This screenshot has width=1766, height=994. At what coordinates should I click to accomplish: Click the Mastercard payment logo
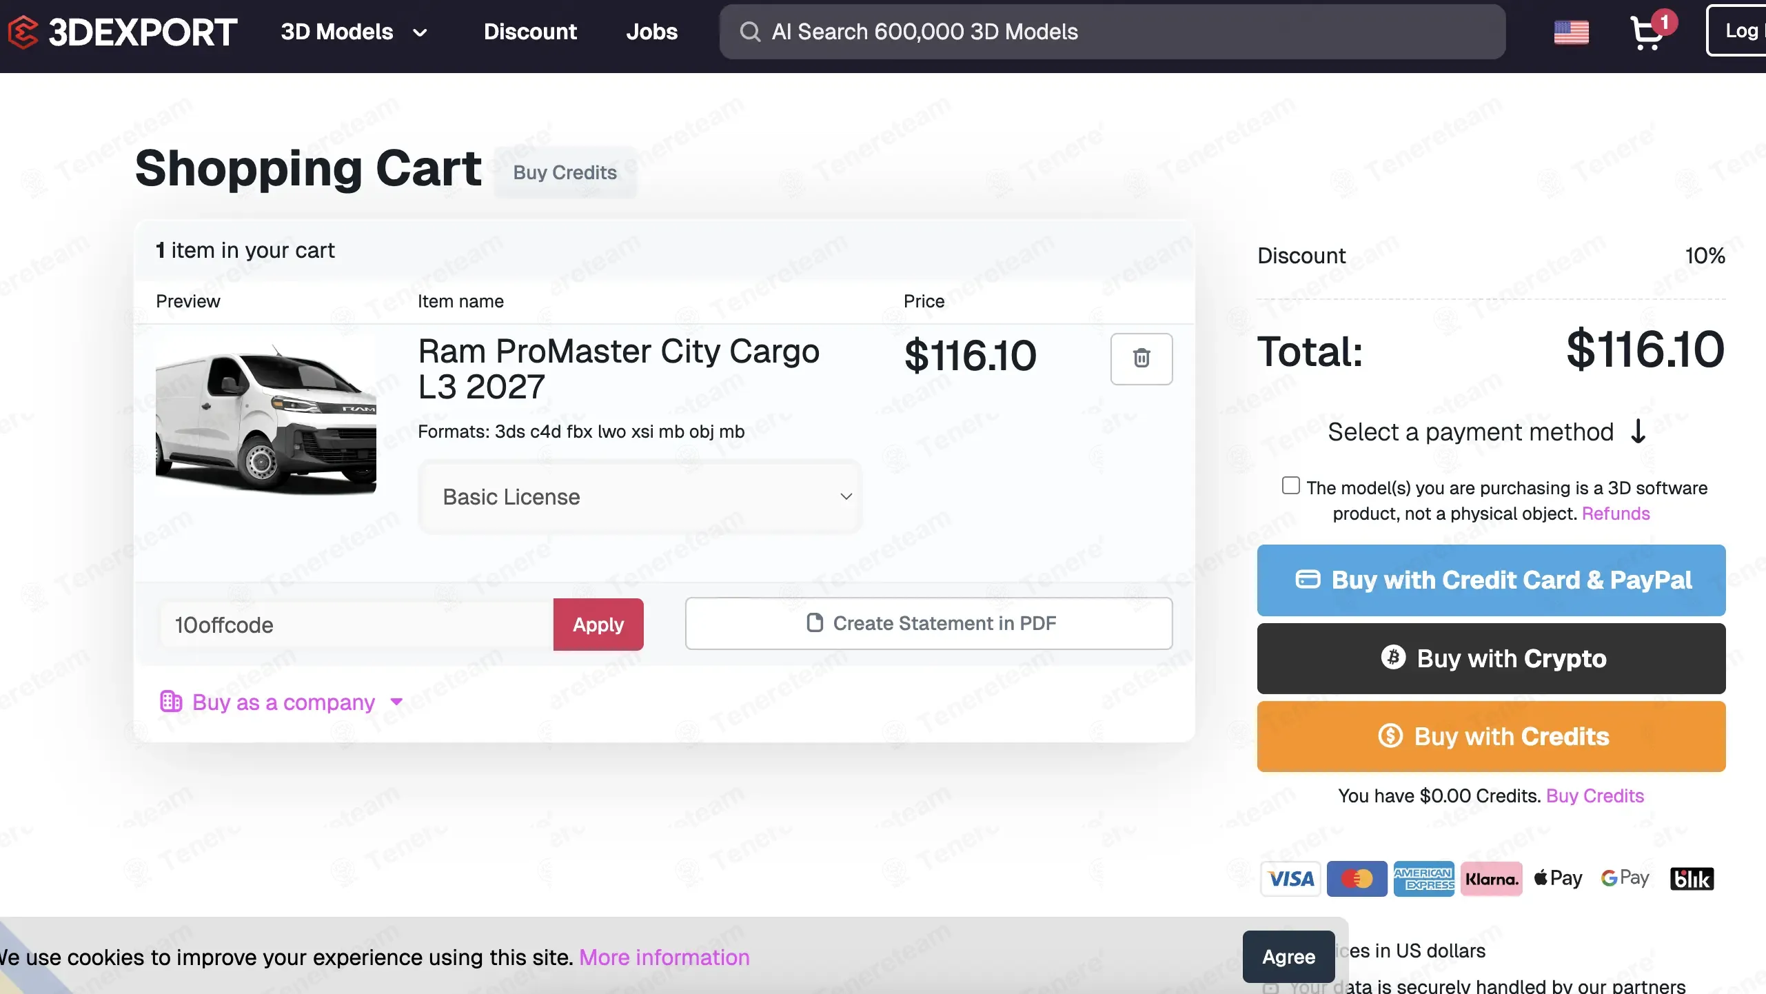pos(1357,878)
